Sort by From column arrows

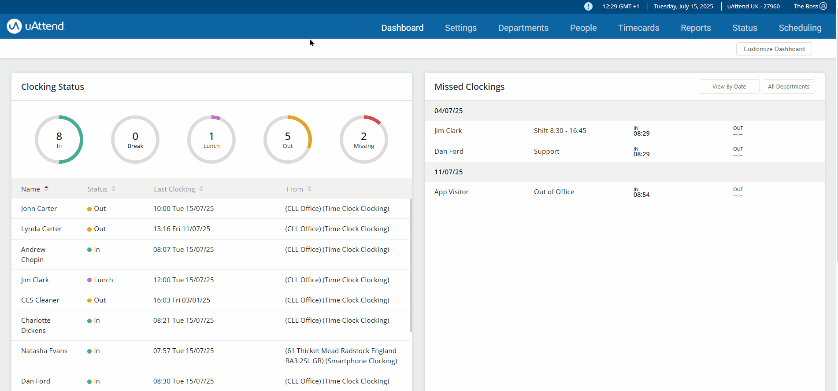coord(310,189)
